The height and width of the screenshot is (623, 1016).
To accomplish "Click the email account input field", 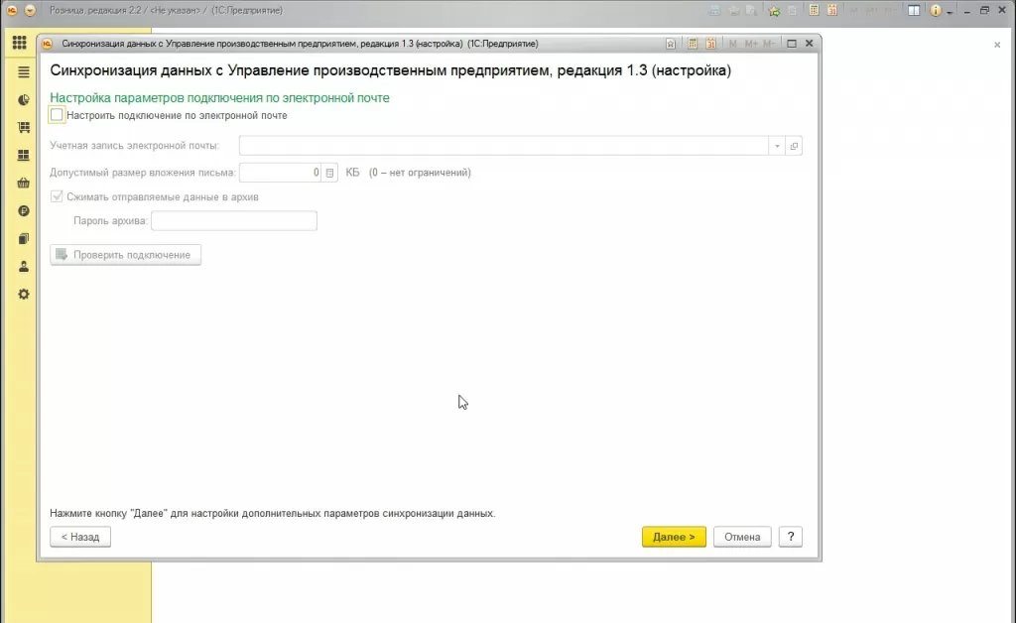I will pos(504,146).
